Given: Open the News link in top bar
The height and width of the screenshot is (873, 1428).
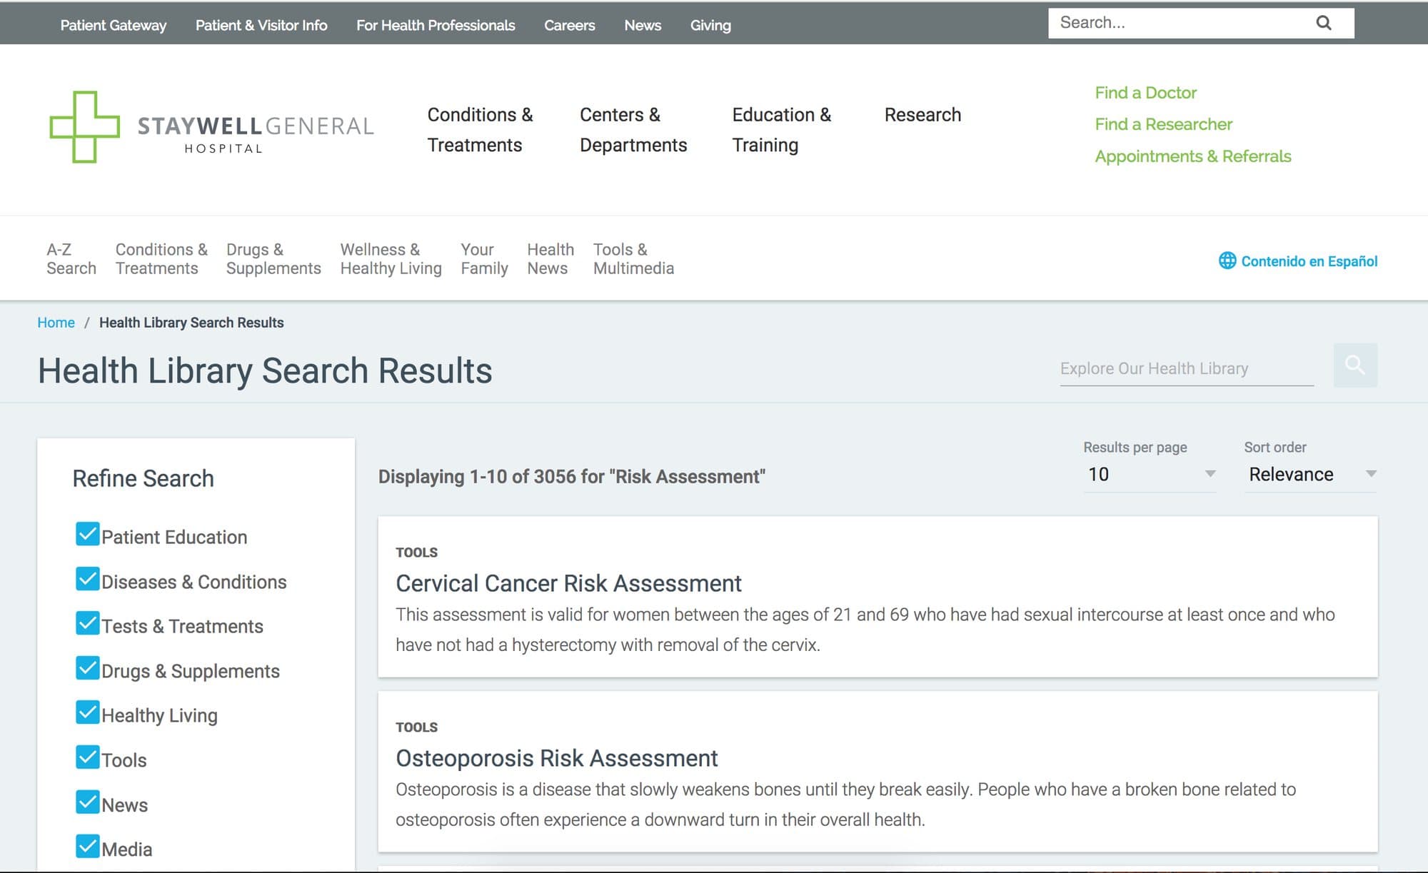Looking at the screenshot, I should coord(643,25).
